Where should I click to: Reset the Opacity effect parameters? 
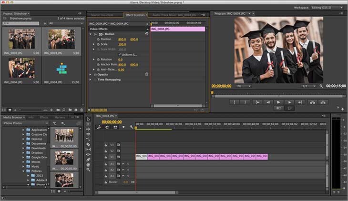147,74
